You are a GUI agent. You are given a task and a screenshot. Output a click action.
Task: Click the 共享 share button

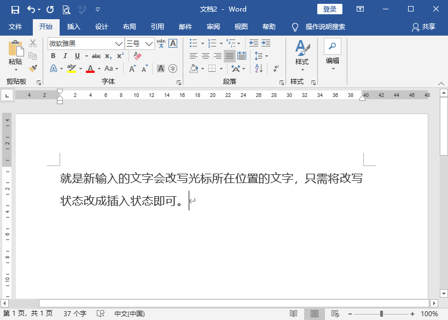[424, 27]
